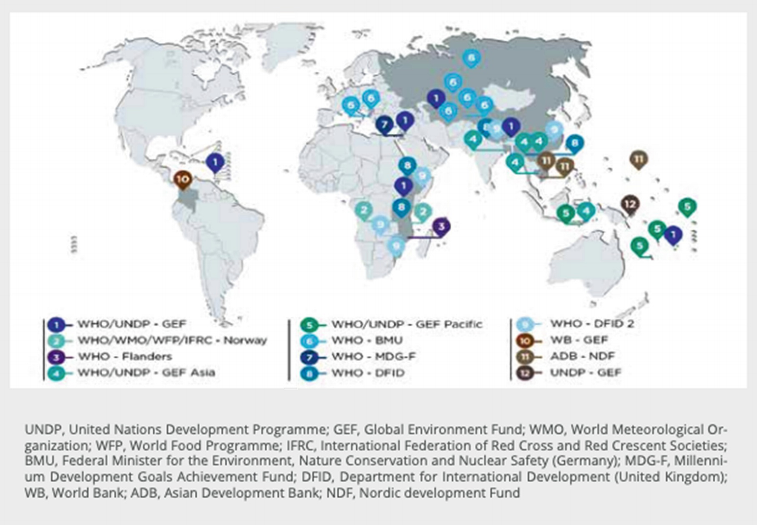
Task: Select the 'WHO/WMO/WFP/IFRC - Norway' legend label
Action: [172, 340]
